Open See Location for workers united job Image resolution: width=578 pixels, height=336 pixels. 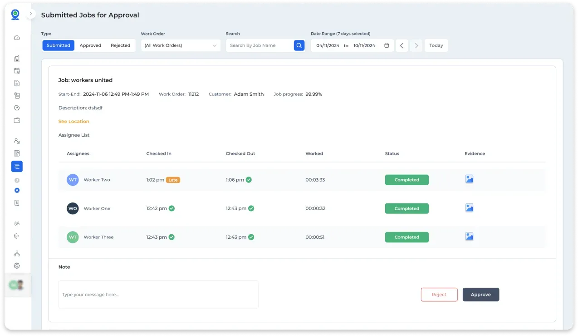[x=73, y=121]
